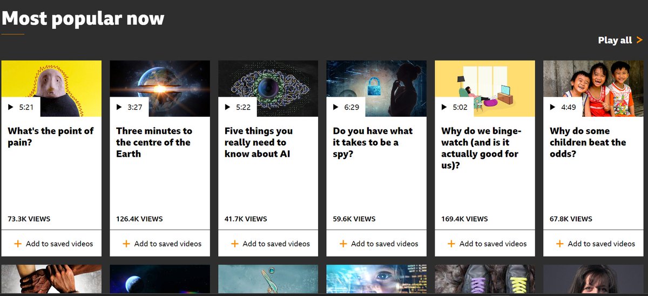Open title Three minutes to the centre of the Earth
The image size is (648, 296).
[154, 142]
